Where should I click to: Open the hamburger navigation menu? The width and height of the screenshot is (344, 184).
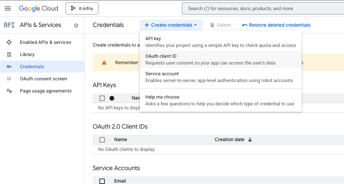[x=8, y=8]
